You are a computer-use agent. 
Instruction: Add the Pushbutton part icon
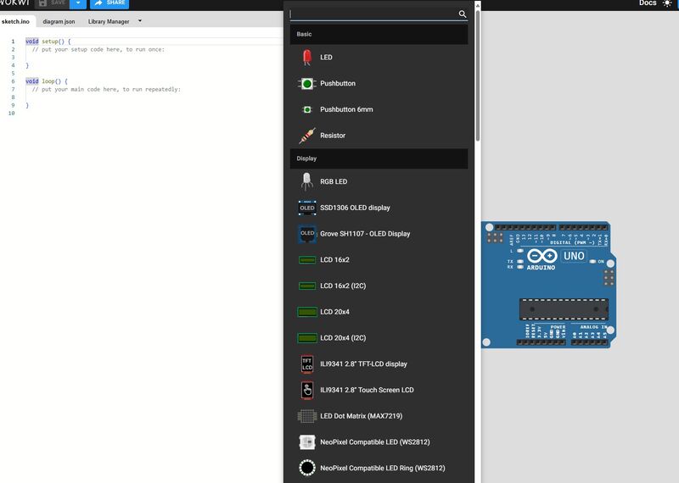(x=307, y=83)
